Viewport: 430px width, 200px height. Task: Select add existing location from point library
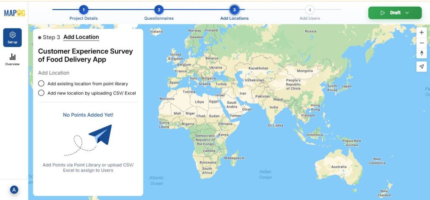click(x=41, y=84)
